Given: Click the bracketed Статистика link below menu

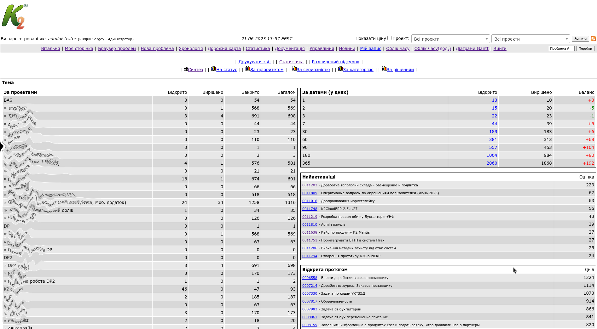Looking at the screenshot, I should [x=291, y=62].
